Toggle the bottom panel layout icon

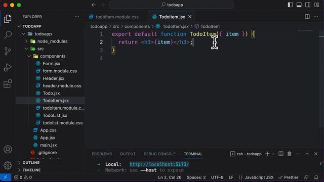point(299,5)
